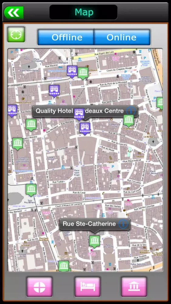
Task: Tap hotel pin on Rue Margaux below callout
Action: click(x=85, y=128)
